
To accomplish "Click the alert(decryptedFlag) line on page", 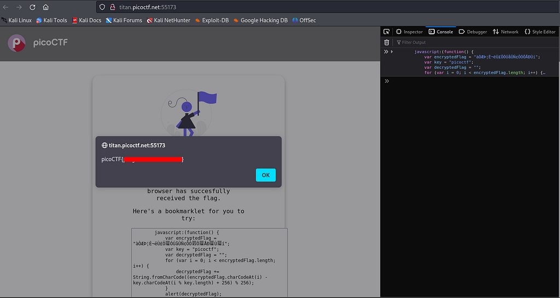I will click(193, 294).
